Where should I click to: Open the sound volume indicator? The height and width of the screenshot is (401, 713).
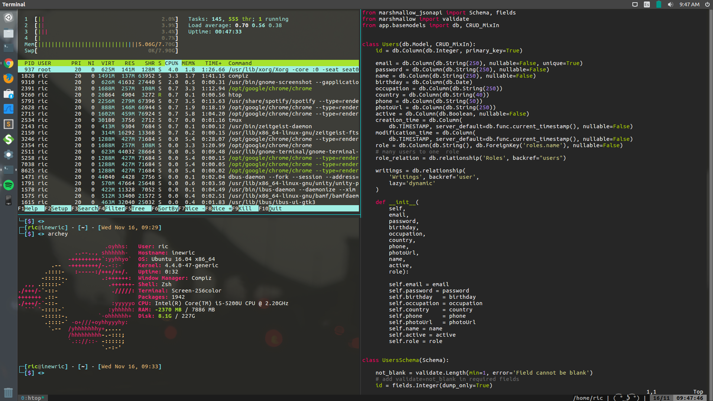pos(670,4)
